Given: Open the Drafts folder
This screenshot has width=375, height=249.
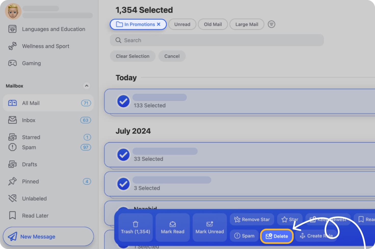Looking at the screenshot, I should (29, 164).
